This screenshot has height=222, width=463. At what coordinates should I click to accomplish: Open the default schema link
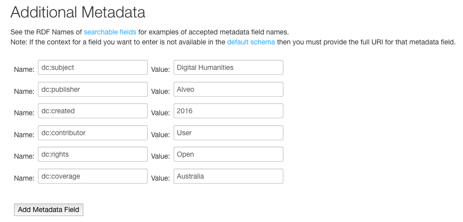tap(251, 42)
